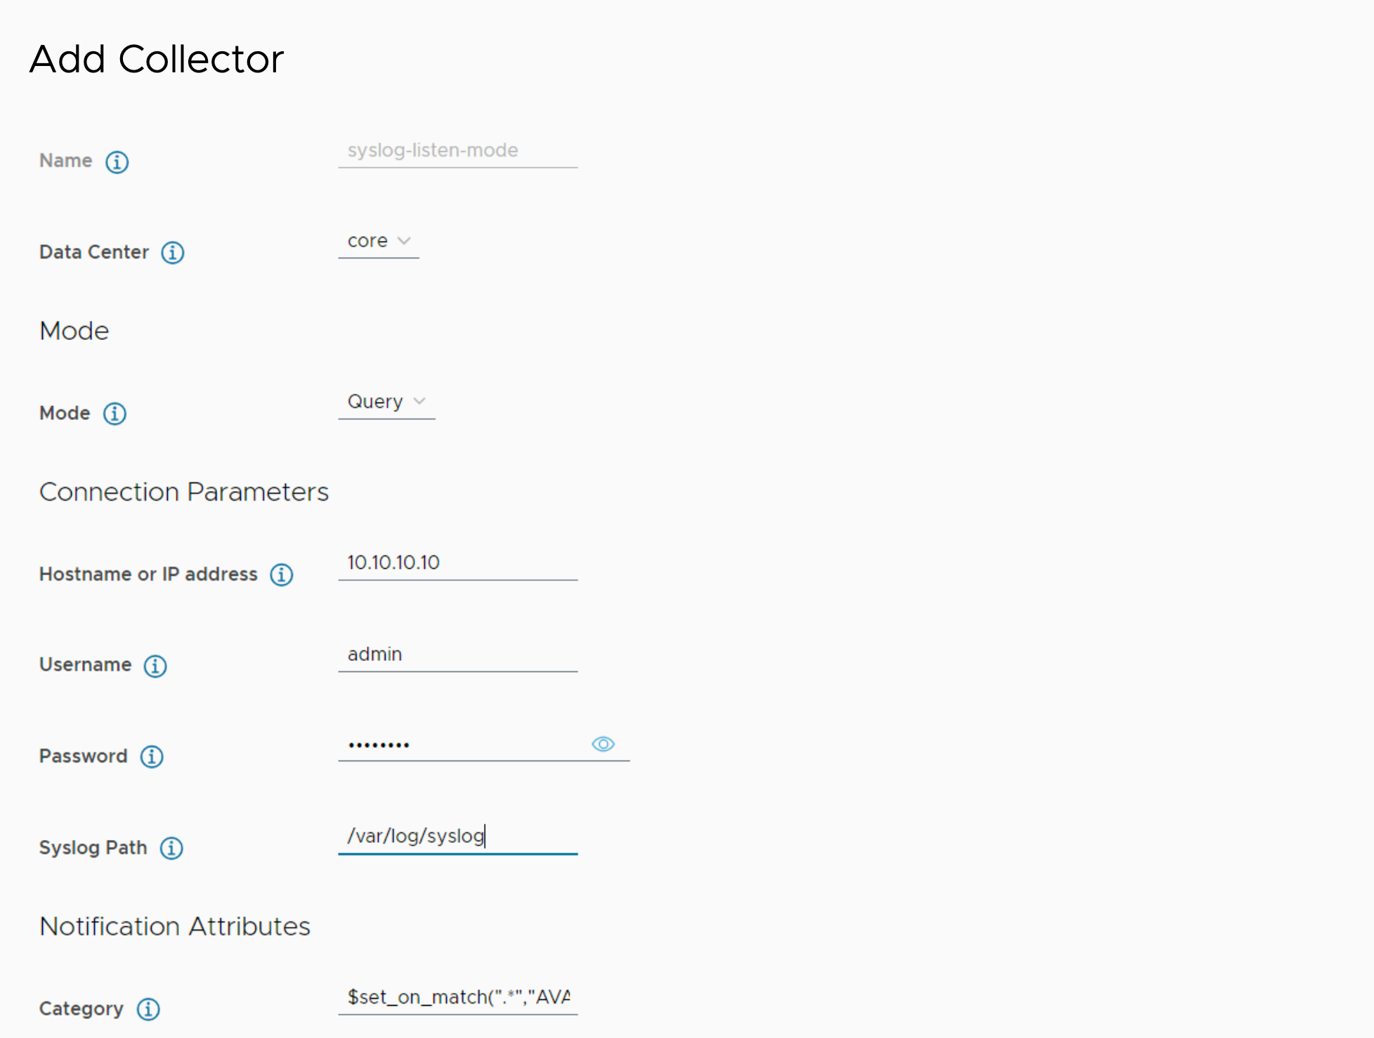Click the syslog-listen-mode Name field

point(457,150)
